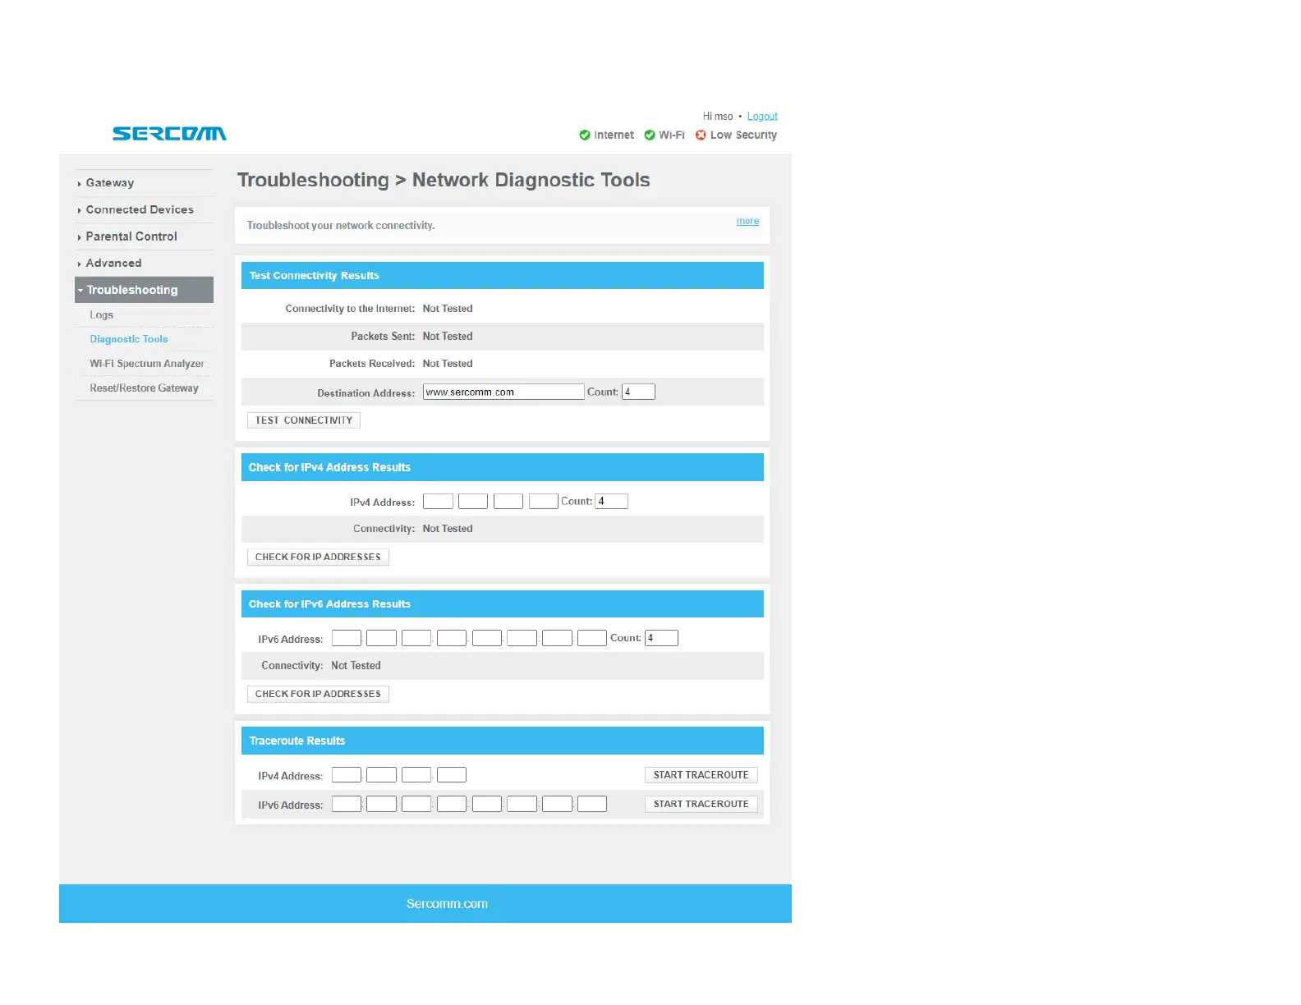
Task: Open Reset/Restore Gateway page
Action: click(145, 388)
